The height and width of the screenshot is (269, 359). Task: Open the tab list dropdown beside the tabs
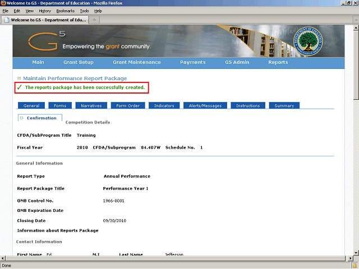[x=356, y=20]
